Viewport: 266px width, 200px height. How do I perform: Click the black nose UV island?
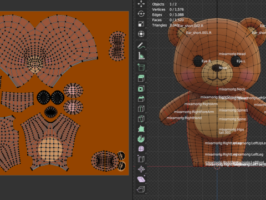51,112
